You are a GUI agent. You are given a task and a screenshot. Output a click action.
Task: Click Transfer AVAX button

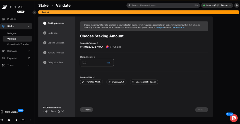click(x=91, y=82)
